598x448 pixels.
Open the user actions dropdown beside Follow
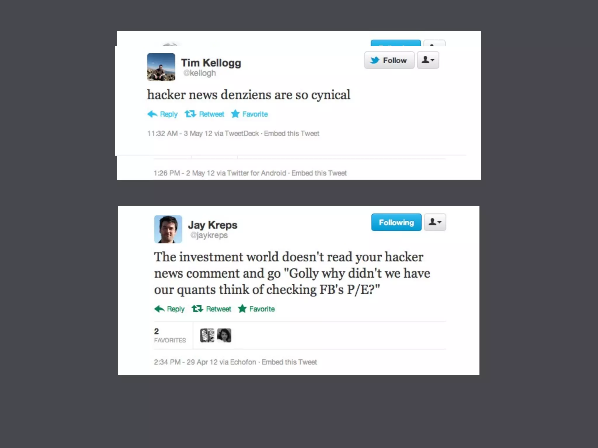coord(428,60)
